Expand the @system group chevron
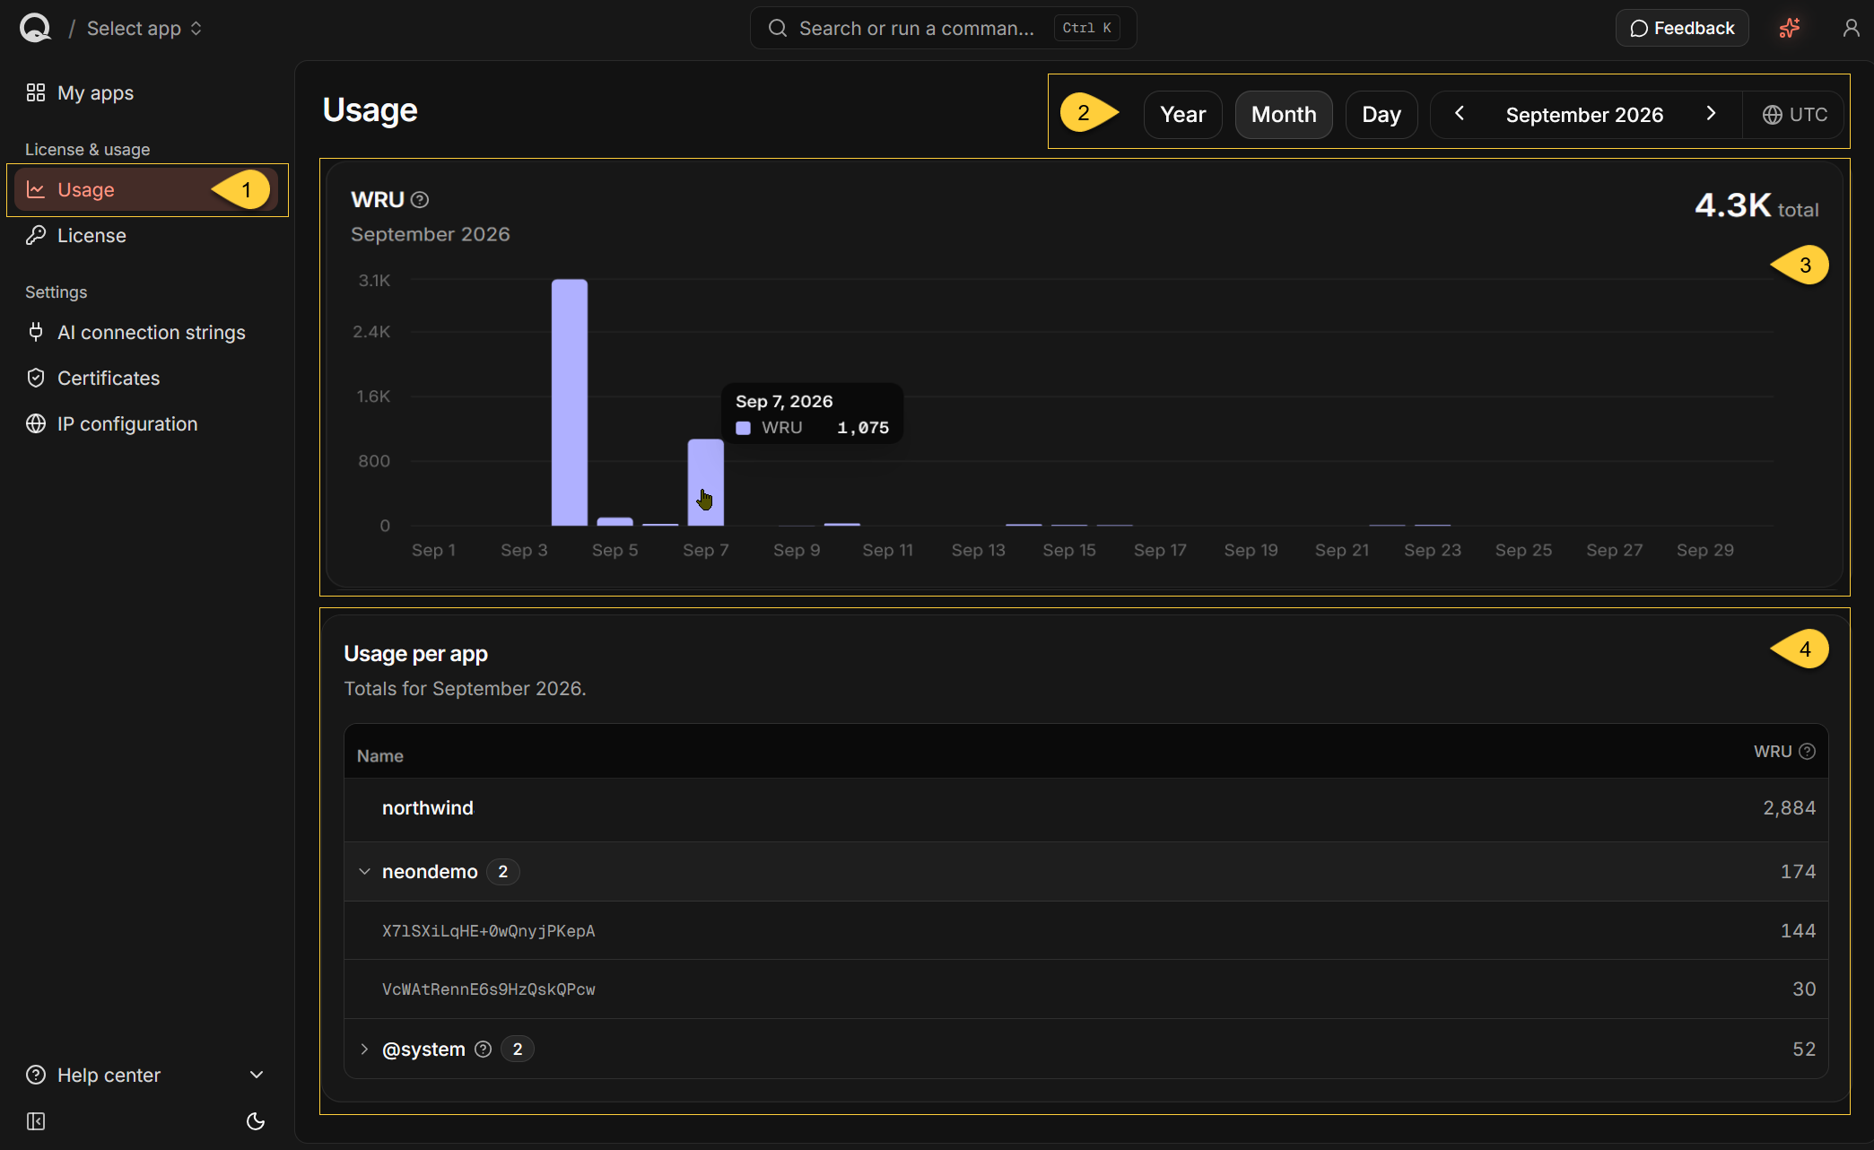This screenshot has width=1874, height=1150. pos(364,1049)
